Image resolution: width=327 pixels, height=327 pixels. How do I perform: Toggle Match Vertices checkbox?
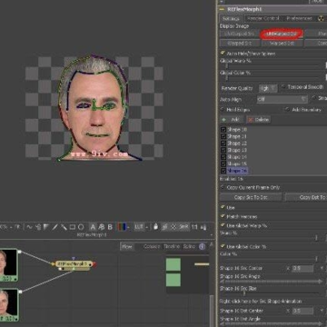[223, 216]
